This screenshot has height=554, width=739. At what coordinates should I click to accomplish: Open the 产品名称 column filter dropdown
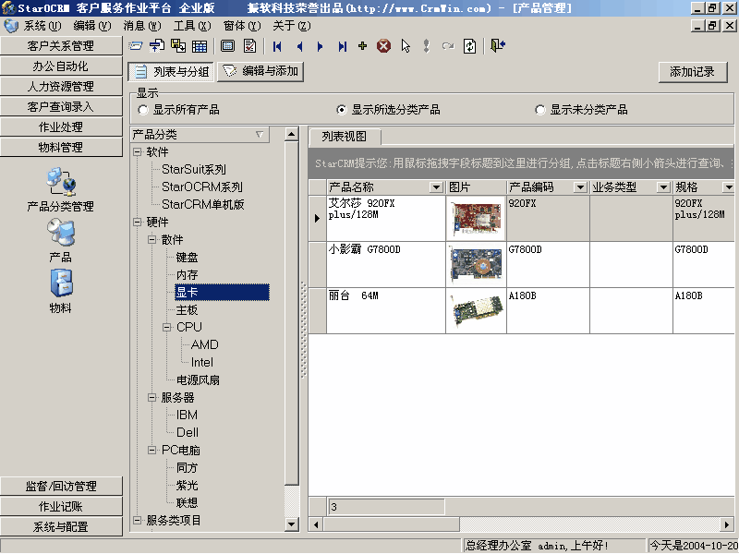[436, 187]
